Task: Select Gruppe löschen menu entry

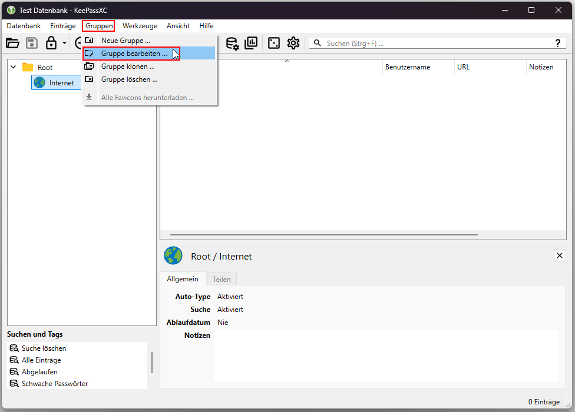Action: (x=149, y=79)
